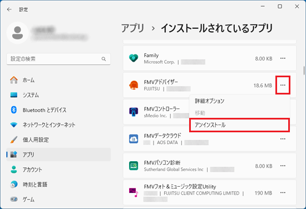306x209 pixels.
Task: Click the FMVコントローラー app name
Action: [x=162, y=109]
